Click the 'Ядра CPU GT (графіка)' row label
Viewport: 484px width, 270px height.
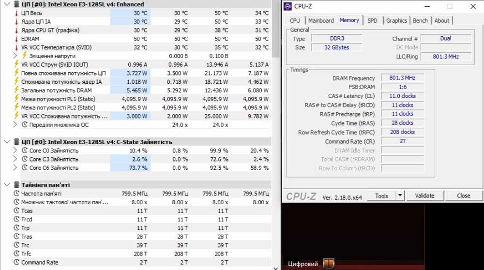50,30
